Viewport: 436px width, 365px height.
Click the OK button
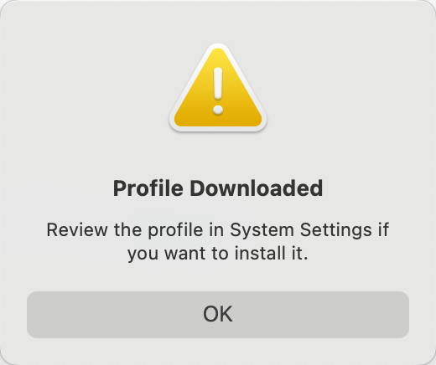[x=218, y=315]
